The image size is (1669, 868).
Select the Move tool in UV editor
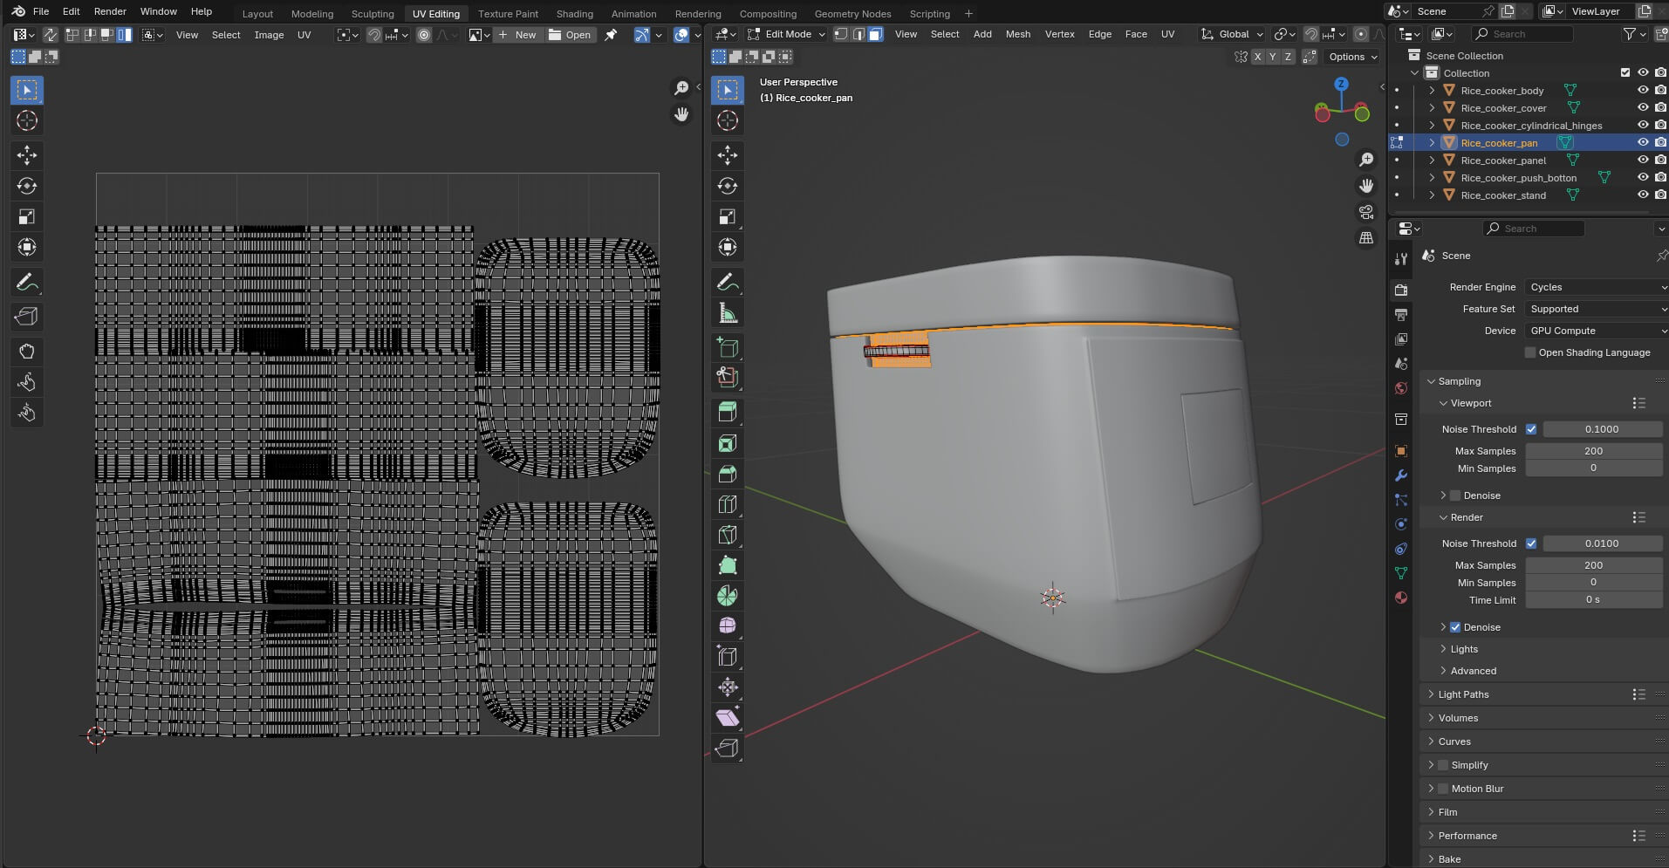point(27,155)
